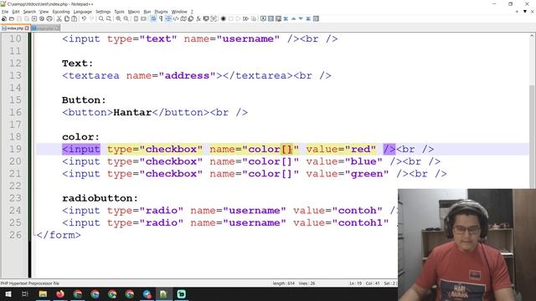Open the Edit menu

click(x=16, y=12)
